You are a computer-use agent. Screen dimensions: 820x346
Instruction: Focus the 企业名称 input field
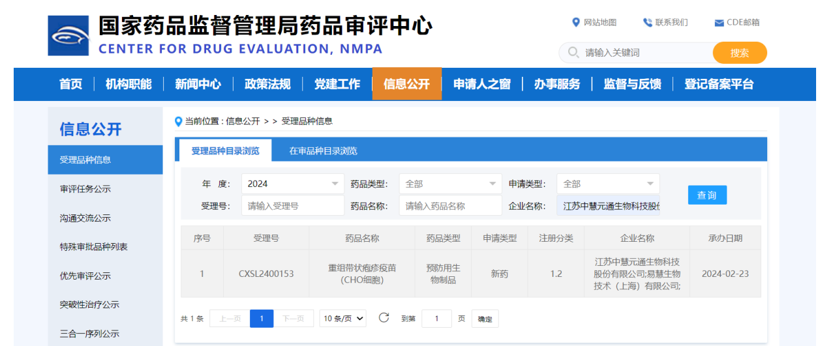tap(608, 205)
